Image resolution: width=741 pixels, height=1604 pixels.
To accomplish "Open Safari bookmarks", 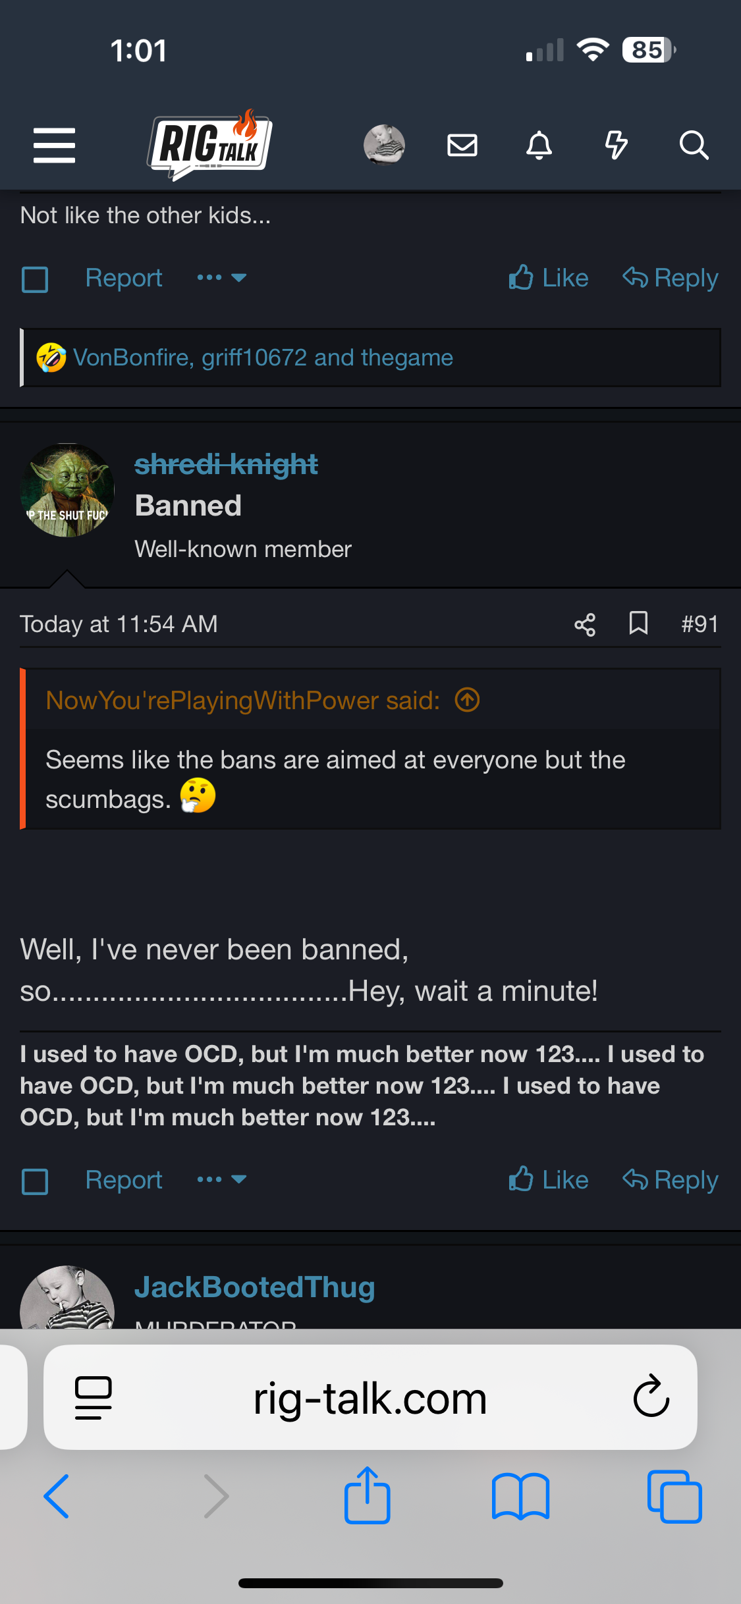I will tap(520, 1496).
